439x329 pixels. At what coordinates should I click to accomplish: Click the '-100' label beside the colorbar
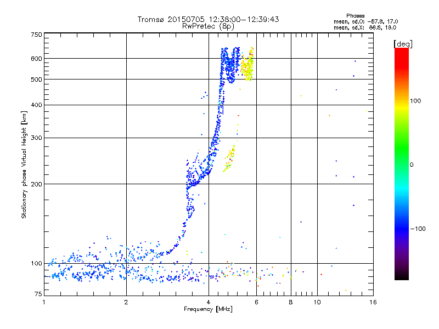(418, 229)
